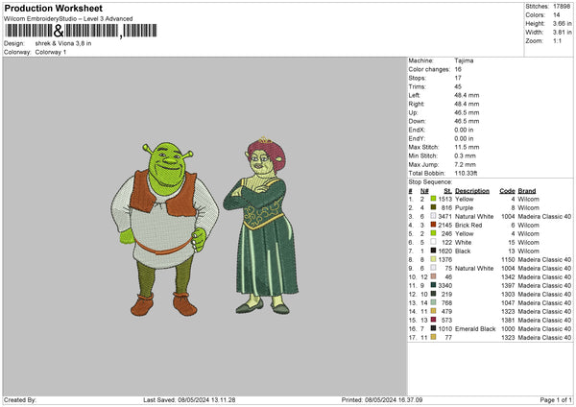Click the St. column header

(447, 190)
